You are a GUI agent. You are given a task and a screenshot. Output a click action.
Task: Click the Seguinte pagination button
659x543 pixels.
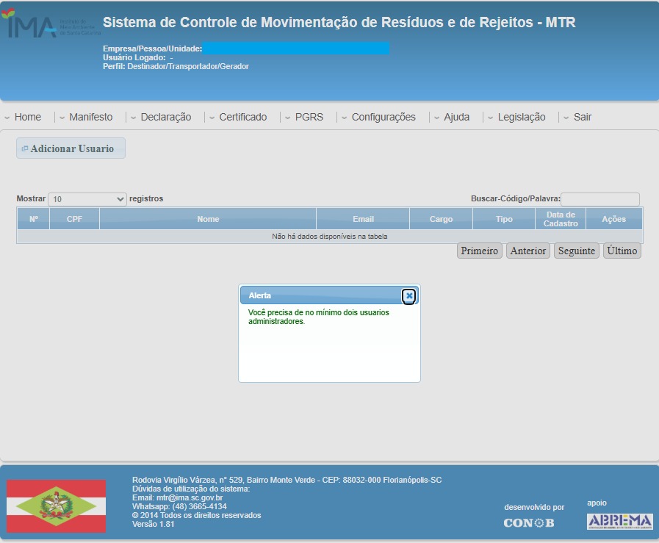576,251
